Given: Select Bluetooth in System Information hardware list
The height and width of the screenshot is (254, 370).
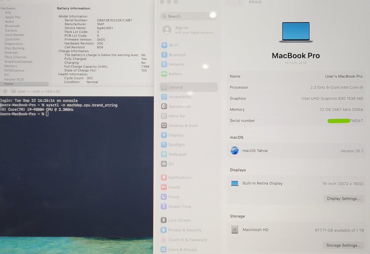Looking at the screenshot, I should coord(12,26).
